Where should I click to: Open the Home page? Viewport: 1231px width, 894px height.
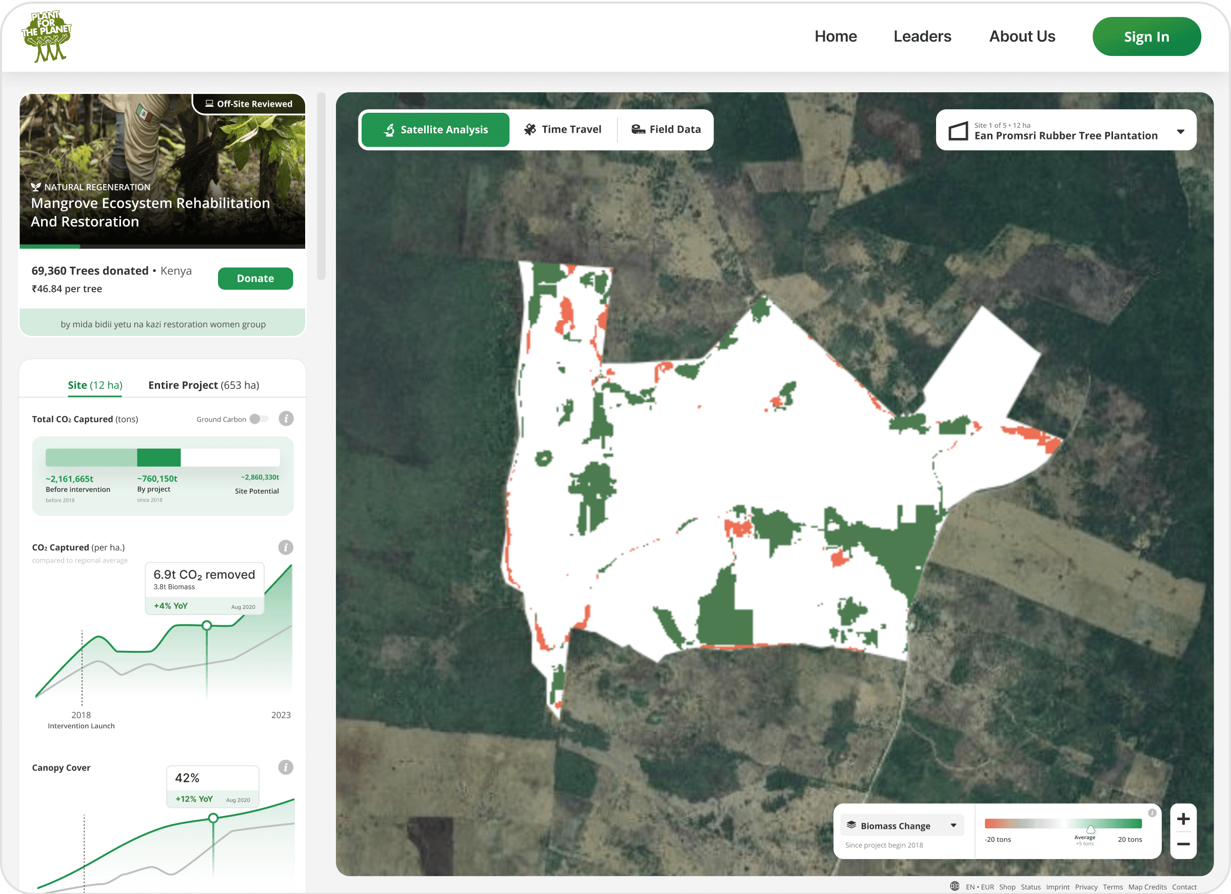pyautogui.click(x=836, y=36)
